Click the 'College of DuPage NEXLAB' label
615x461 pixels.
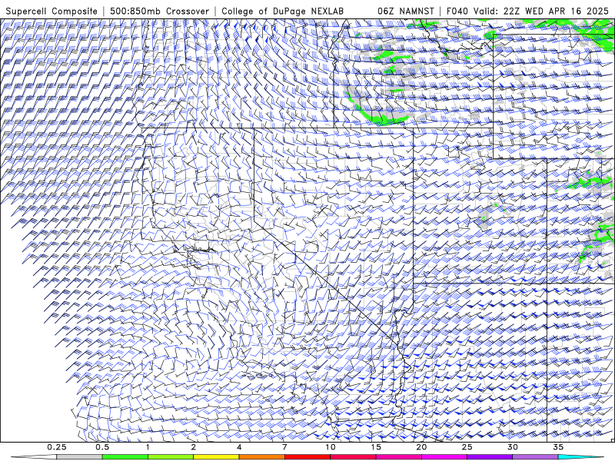click(282, 11)
